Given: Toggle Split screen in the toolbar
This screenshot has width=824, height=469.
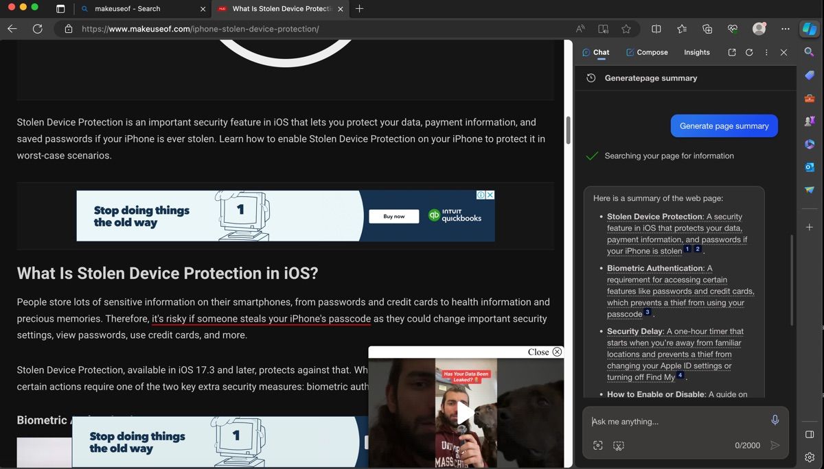Looking at the screenshot, I should pos(656,29).
